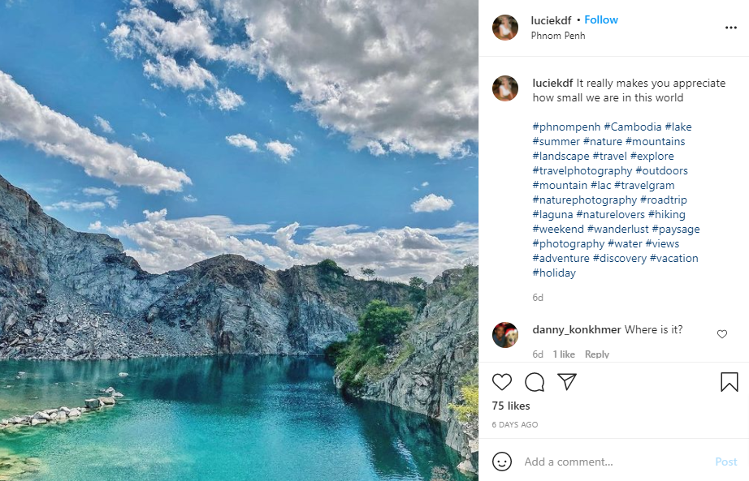The height and width of the screenshot is (481, 749).
Task: Open the emoji picker smiley icon
Action: (x=503, y=462)
